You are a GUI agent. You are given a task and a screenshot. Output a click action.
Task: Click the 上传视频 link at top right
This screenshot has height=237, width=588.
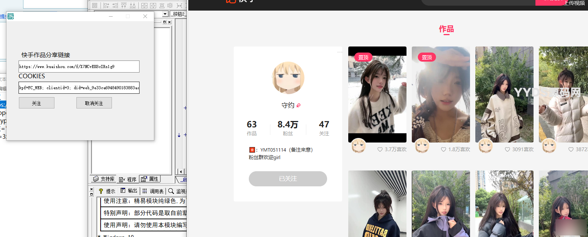pos(574,3)
